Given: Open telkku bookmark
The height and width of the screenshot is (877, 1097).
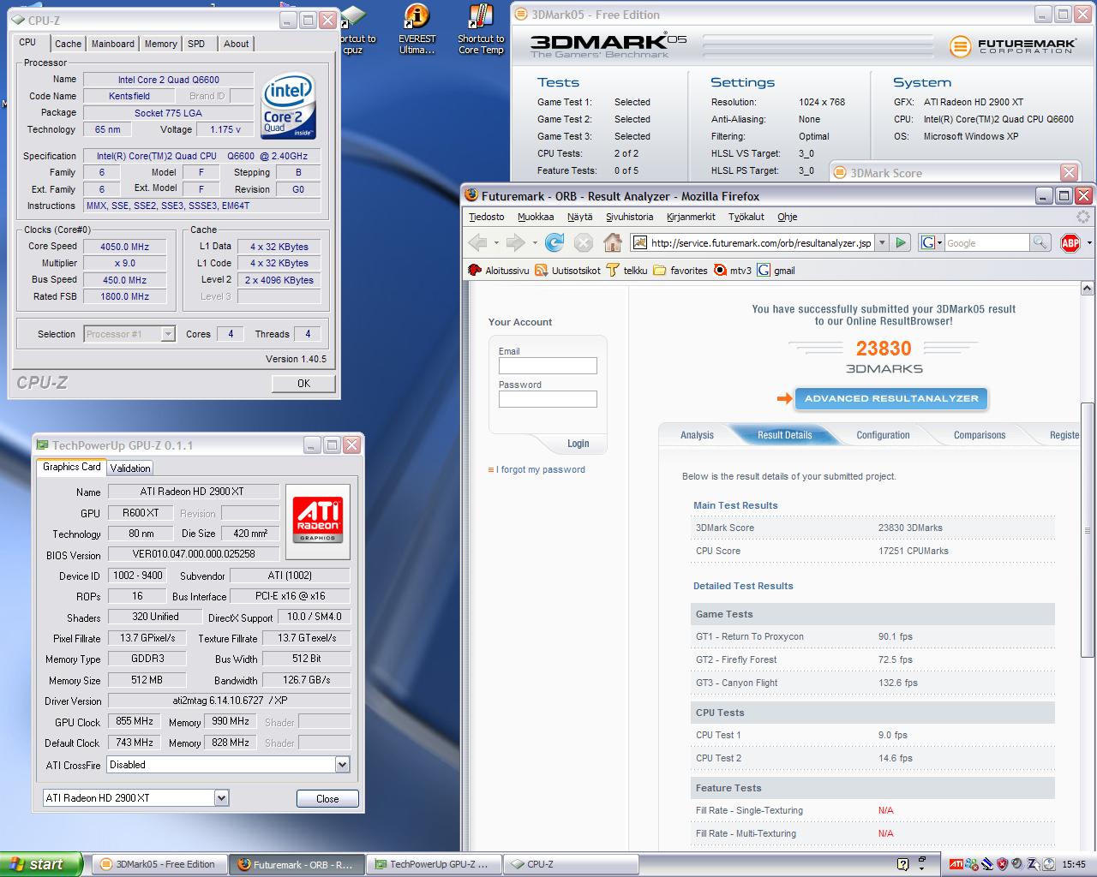Looking at the screenshot, I should [626, 271].
